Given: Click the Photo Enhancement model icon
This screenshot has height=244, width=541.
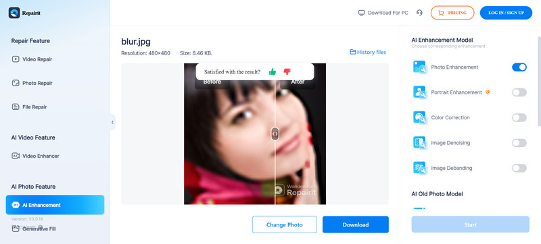Looking at the screenshot, I should point(420,67).
